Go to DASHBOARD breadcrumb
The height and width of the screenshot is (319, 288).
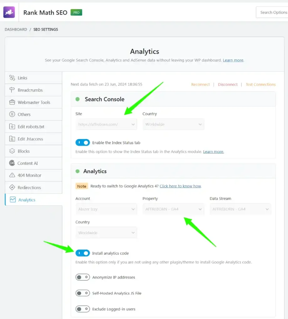coord(16,29)
